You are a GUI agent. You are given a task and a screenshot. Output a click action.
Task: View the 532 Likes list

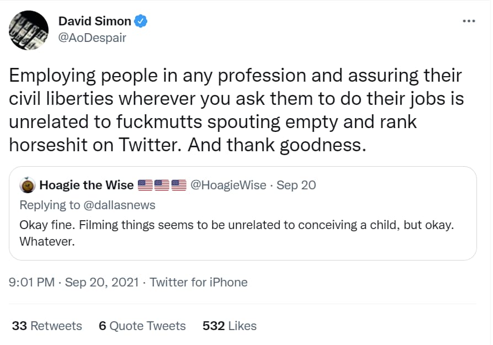point(229,326)
